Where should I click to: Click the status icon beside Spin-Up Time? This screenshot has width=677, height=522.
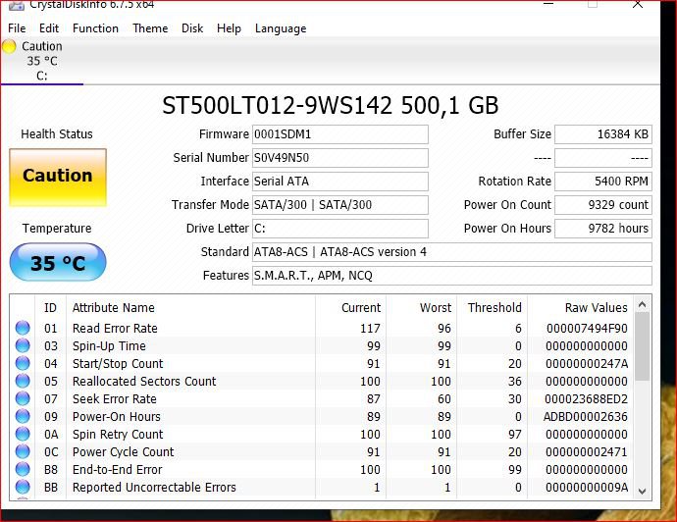23,346
